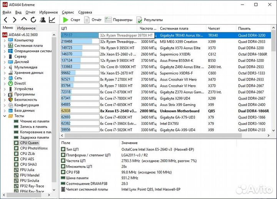The height and width of the screenshot is (199, 277).
Task: Open the Отчёт report button
Action: point(93,20)
